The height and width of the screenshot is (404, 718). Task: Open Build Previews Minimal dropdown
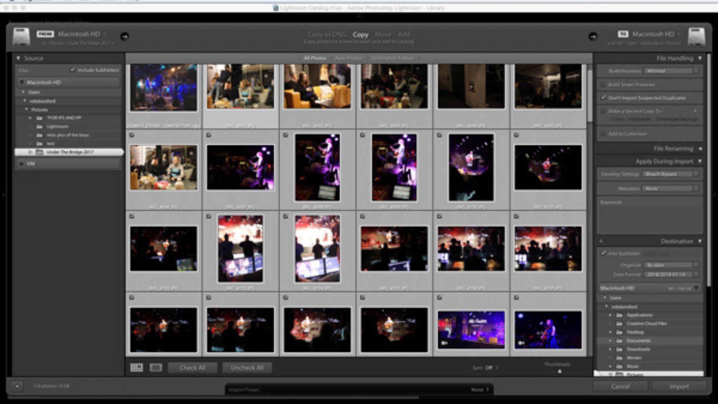(671, 71)
